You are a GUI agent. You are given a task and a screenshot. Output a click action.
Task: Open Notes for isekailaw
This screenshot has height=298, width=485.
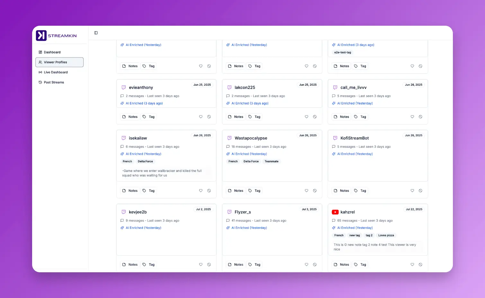click(130, 191)
